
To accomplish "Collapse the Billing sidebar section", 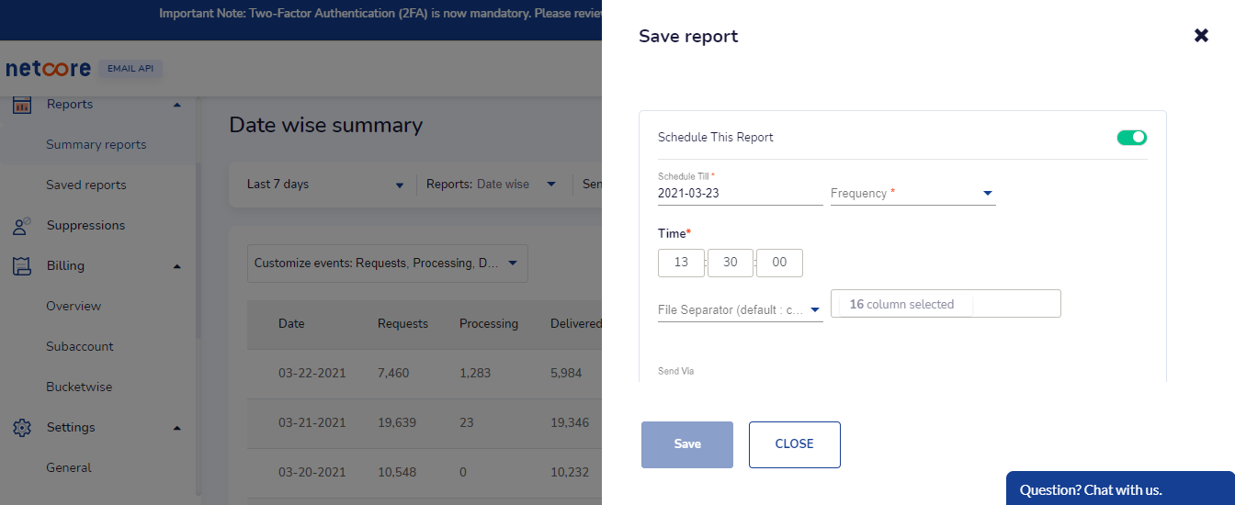I will tap(177, 266).
